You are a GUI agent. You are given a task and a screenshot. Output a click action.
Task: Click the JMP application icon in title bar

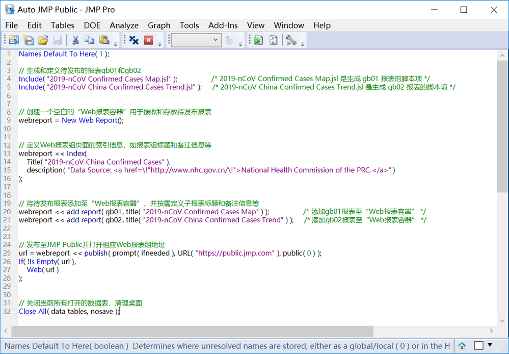coord(9,9)
